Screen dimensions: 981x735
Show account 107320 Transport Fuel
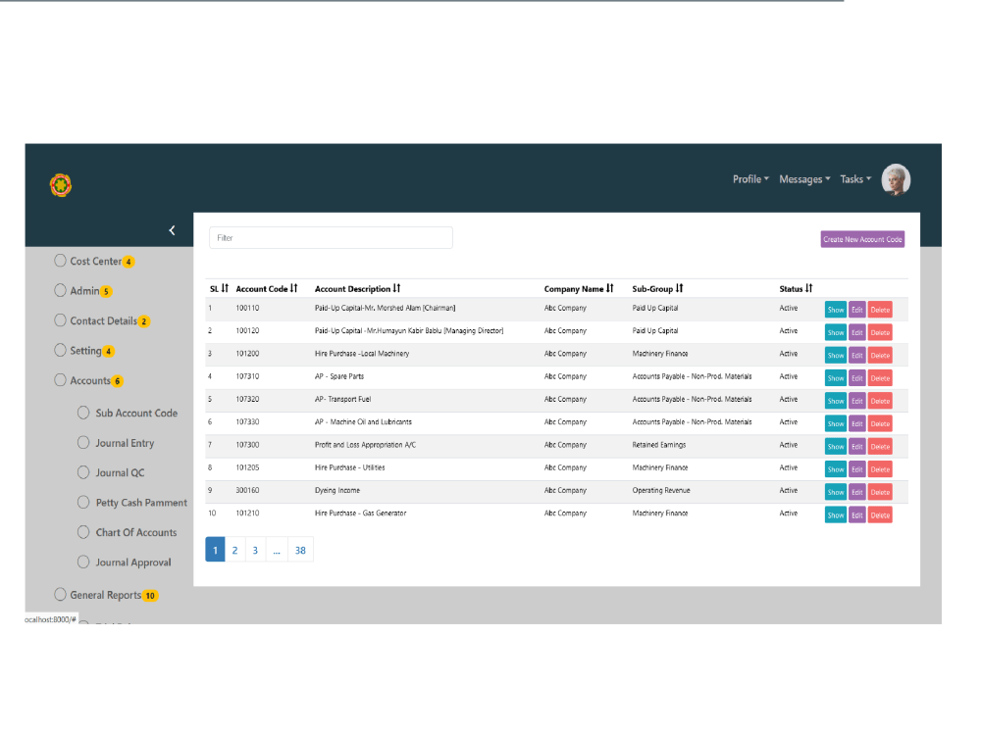835,401
